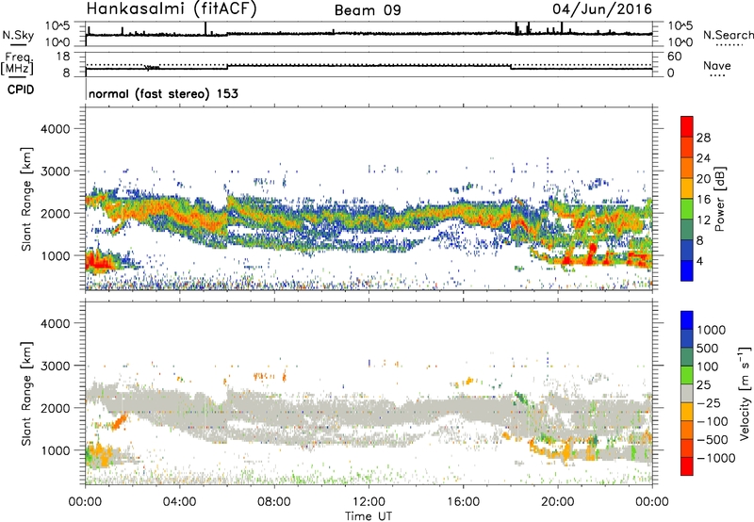The height and width of the screenshot is (522, 754).
Task: Click the '1000' range tick in velocity panel
Action: pos(55,450)
